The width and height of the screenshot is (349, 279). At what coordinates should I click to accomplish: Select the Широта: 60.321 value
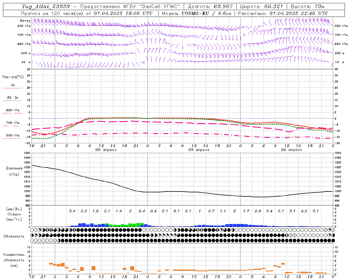coord(262,7)
